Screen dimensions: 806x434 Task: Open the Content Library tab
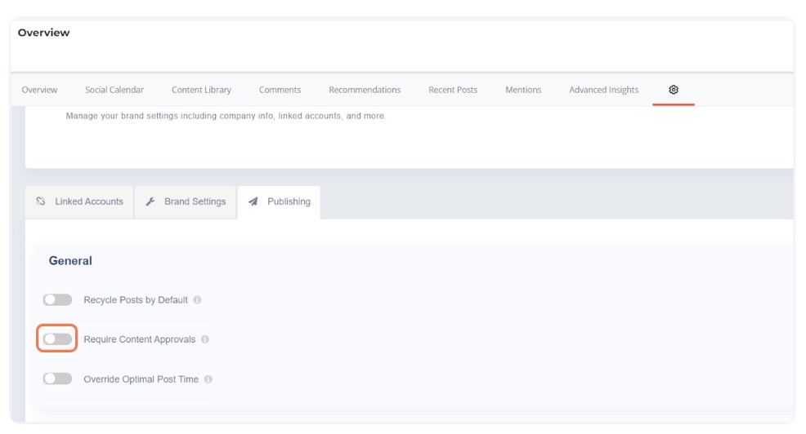[201, 90]
